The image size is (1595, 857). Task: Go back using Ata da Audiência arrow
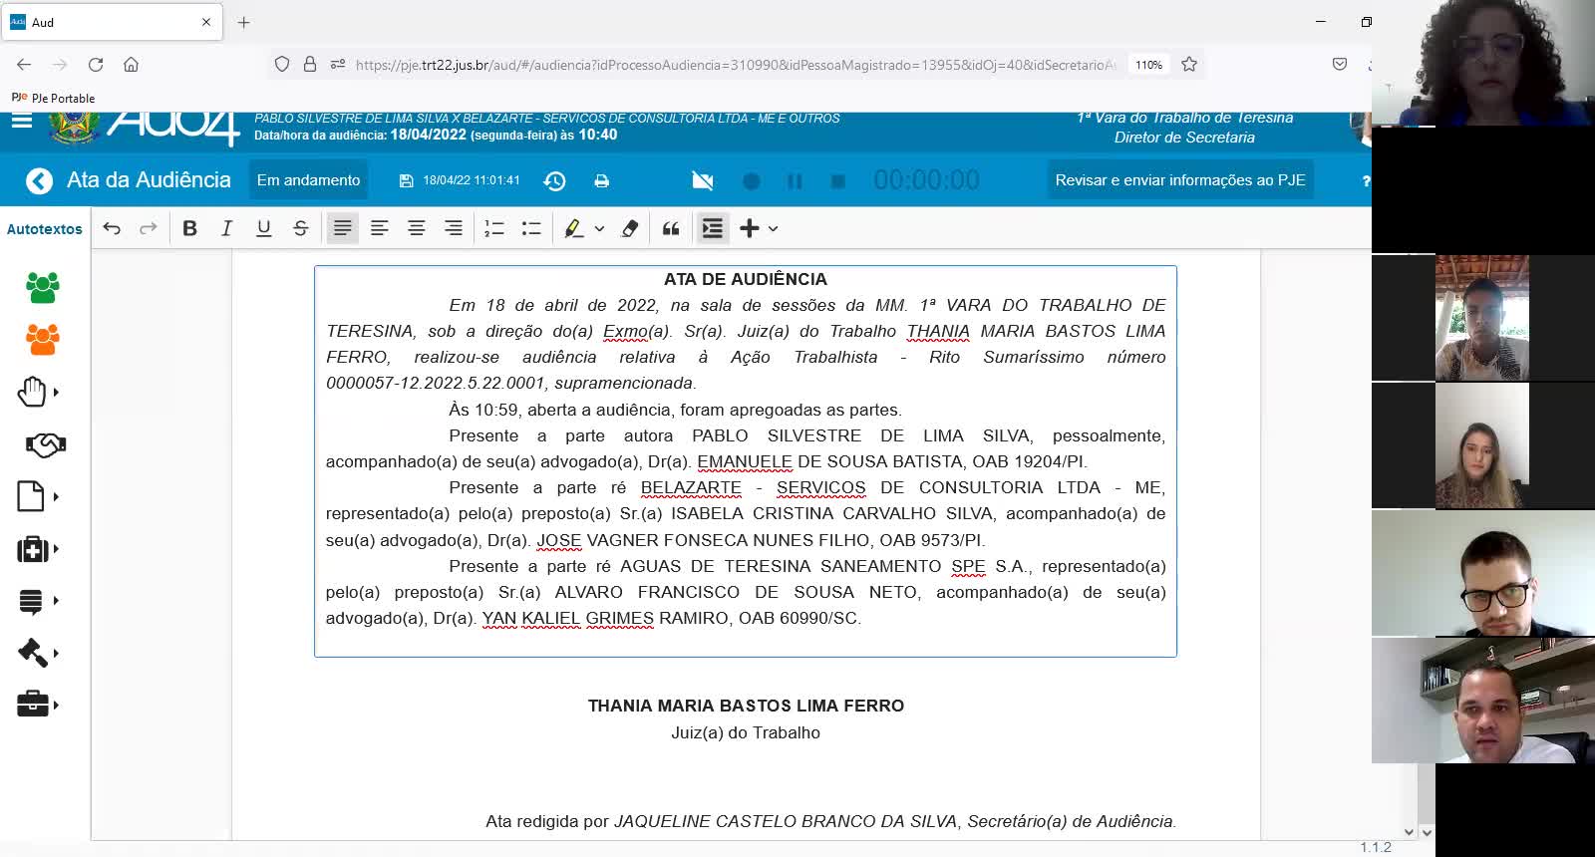pyautogui.click(x=39, y=180)
